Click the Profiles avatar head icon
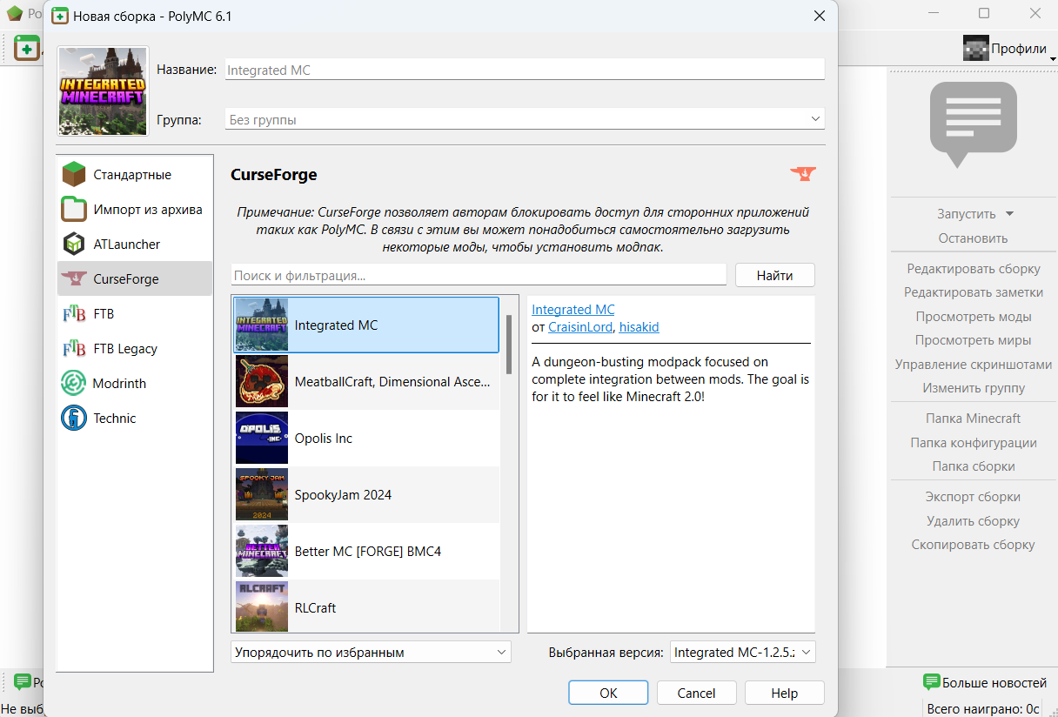The width and height of the screenshot is (1058, 717). pos(976,48)
